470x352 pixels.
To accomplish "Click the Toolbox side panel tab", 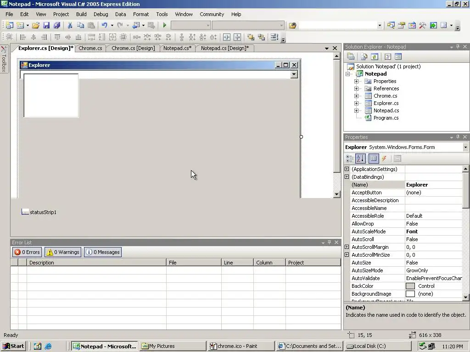I will [4, 59].
